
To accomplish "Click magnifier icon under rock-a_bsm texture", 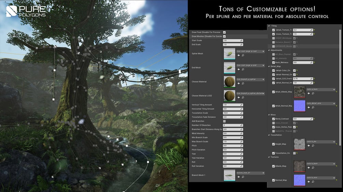I will (x=313, y=93).
